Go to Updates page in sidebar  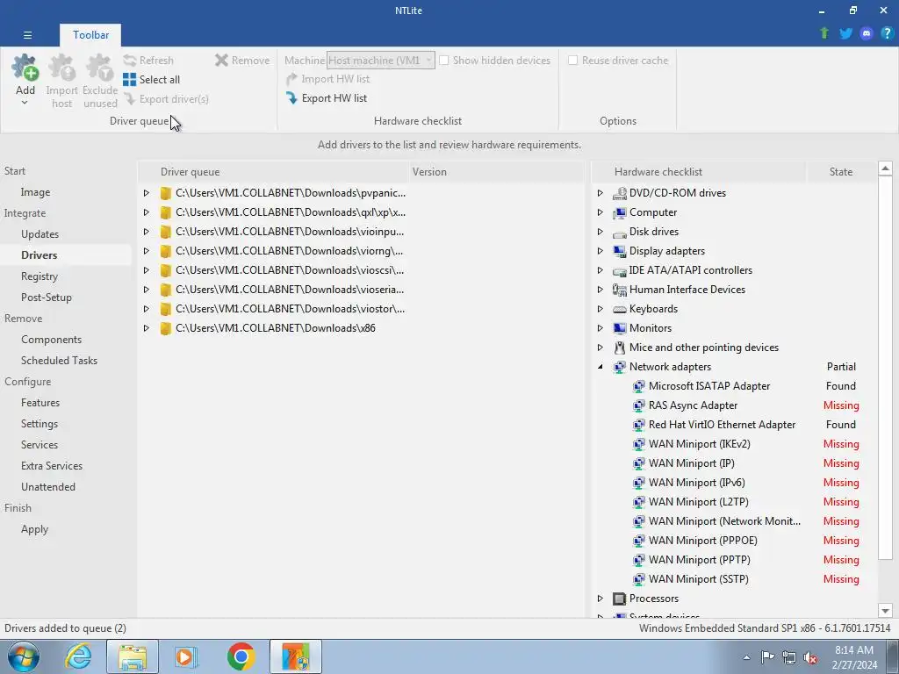click(x=40, y=233)
